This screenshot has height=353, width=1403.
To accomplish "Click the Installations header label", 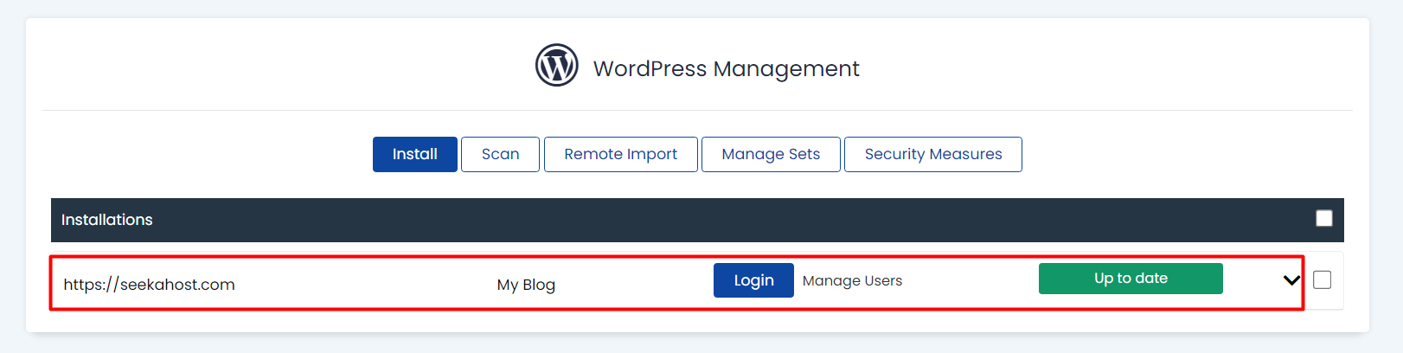I will pos(106,220).
